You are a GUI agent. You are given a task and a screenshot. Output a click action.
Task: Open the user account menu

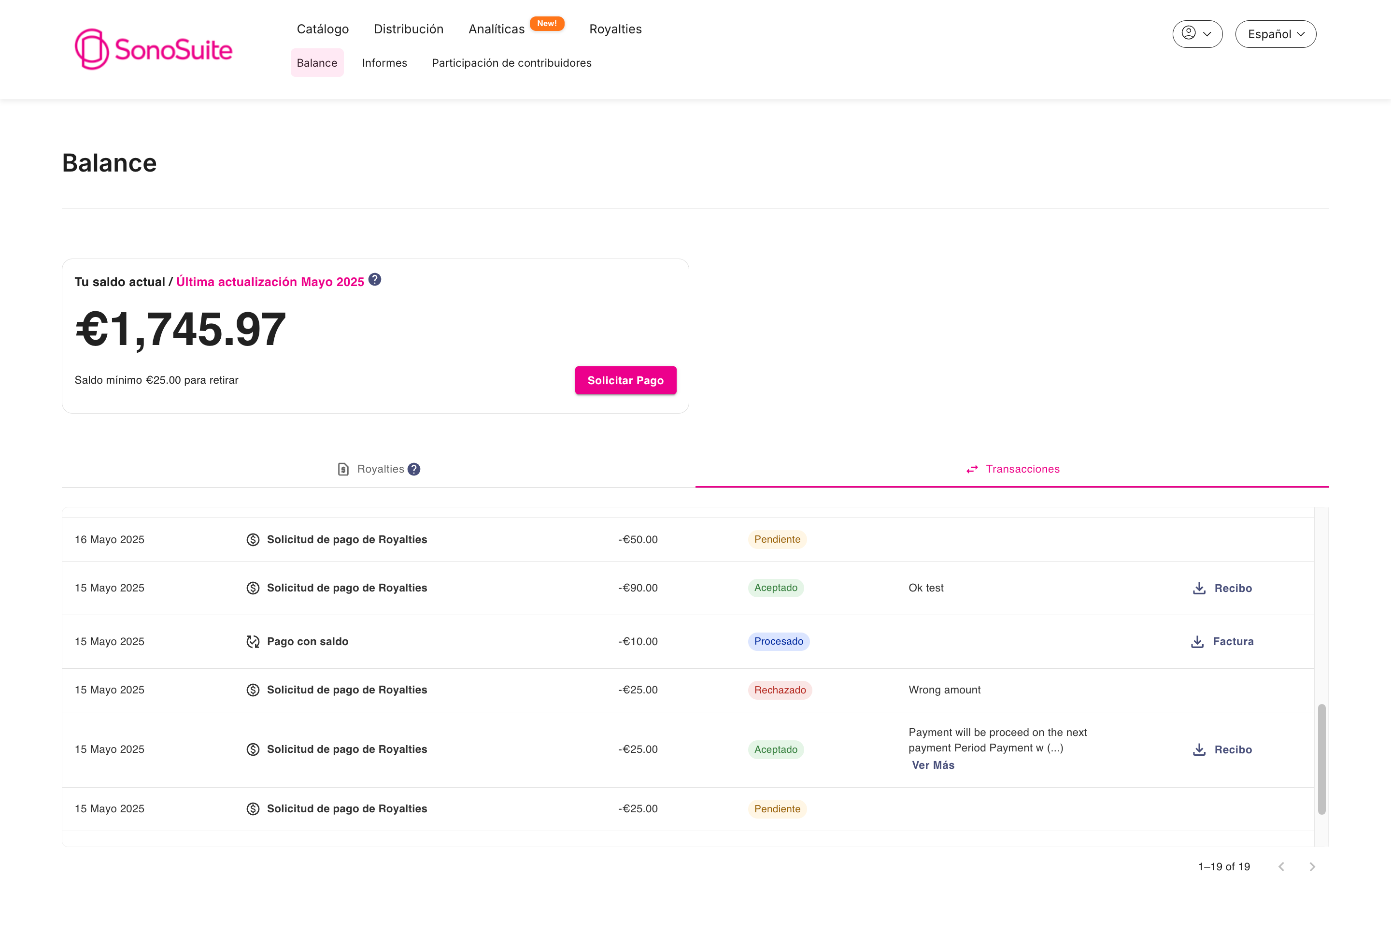click(1196, 34)
